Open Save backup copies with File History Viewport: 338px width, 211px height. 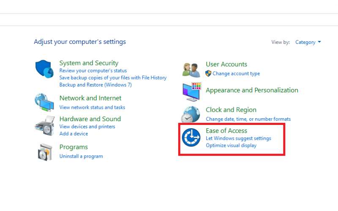[113, 78]
